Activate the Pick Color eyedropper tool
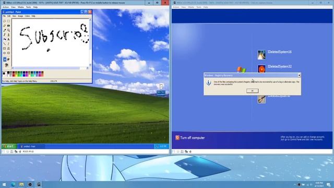 pos(5,30)
